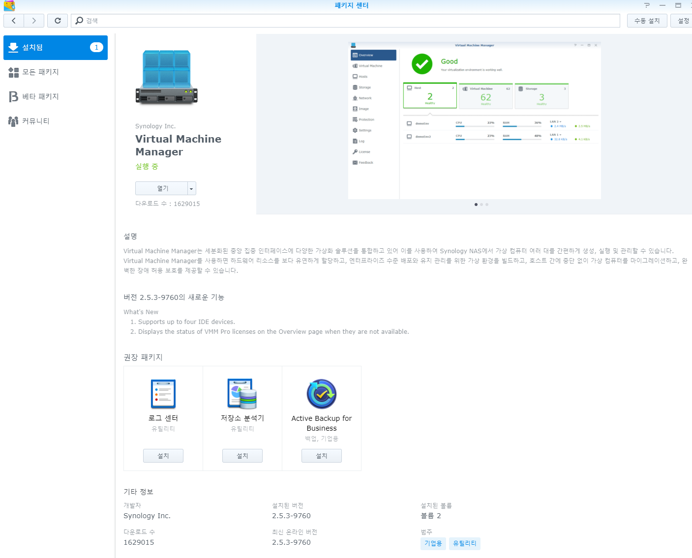Install 로그 센터 with 설치 button
Image resolution: width=692 pixels, height=558 pixels.
(163, 456)
